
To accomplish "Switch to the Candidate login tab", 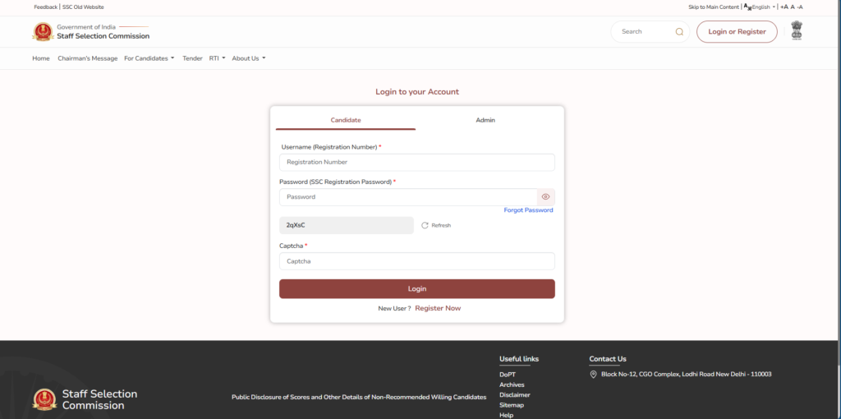I will point(346,120).
